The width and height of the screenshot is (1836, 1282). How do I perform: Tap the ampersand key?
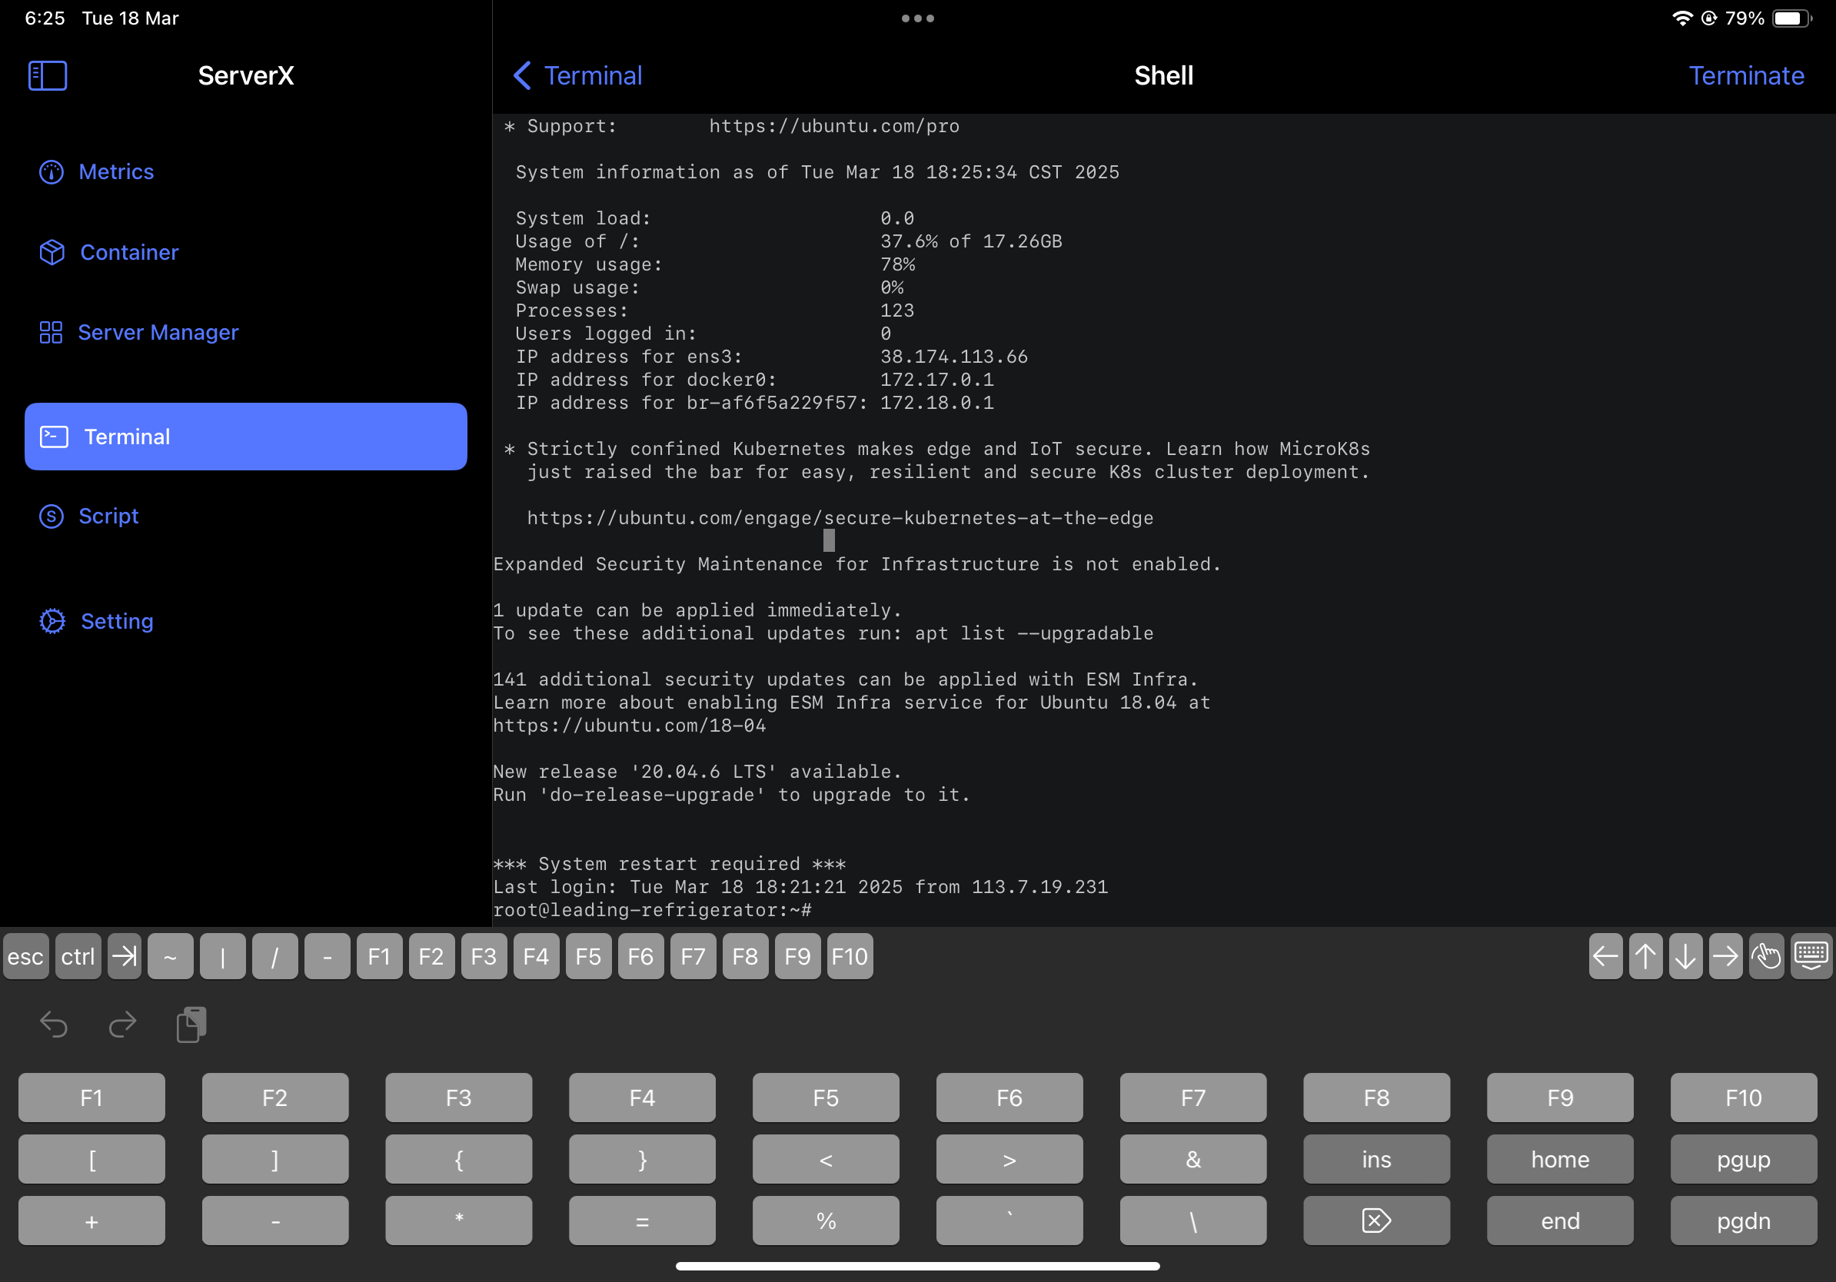point(1193,1159)
